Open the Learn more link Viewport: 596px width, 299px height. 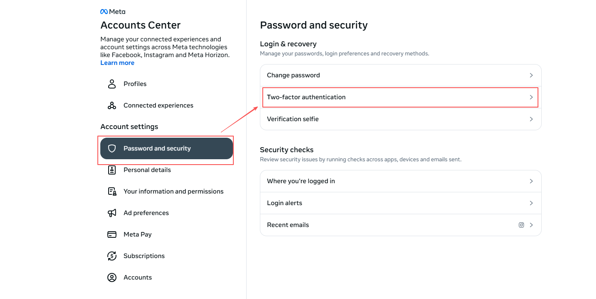tap(117, 63)
